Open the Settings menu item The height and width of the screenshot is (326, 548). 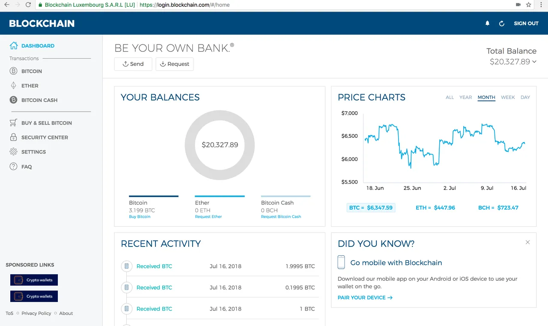[x=33, y=152]
